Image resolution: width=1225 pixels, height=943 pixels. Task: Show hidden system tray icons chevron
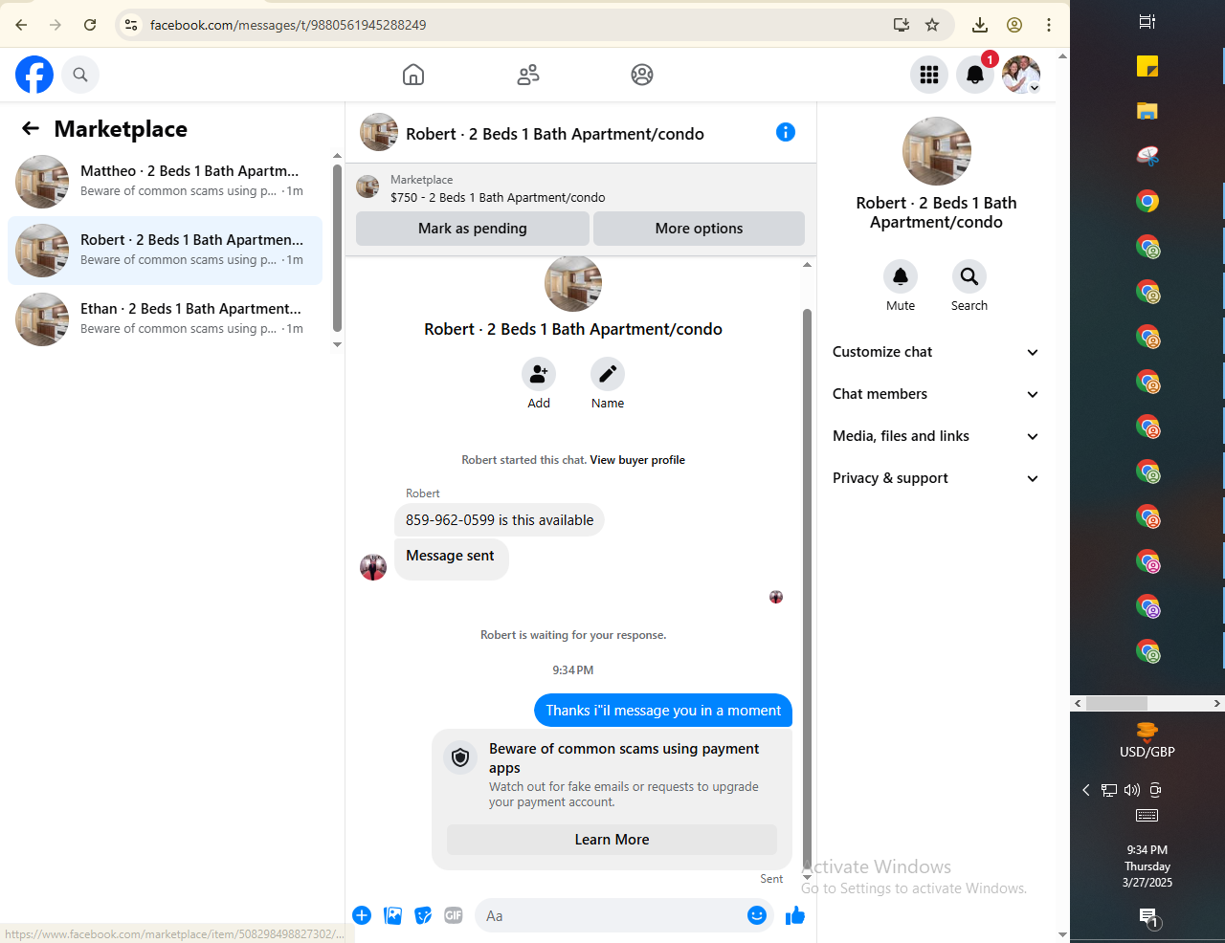click(x=1086, y=790)
